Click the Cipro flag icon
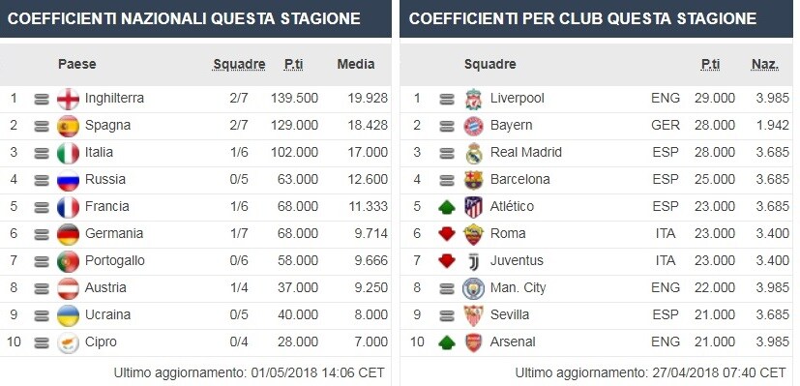Viewport: 800px width, 386px height. coord(68,342)
